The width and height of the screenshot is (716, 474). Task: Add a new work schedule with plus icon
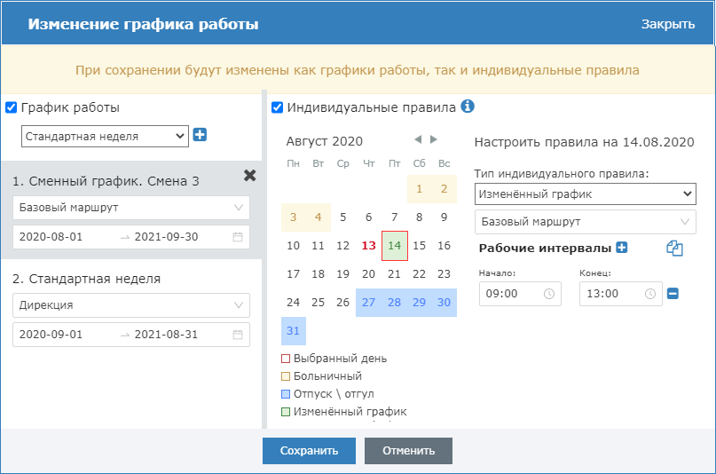point(200,136)
